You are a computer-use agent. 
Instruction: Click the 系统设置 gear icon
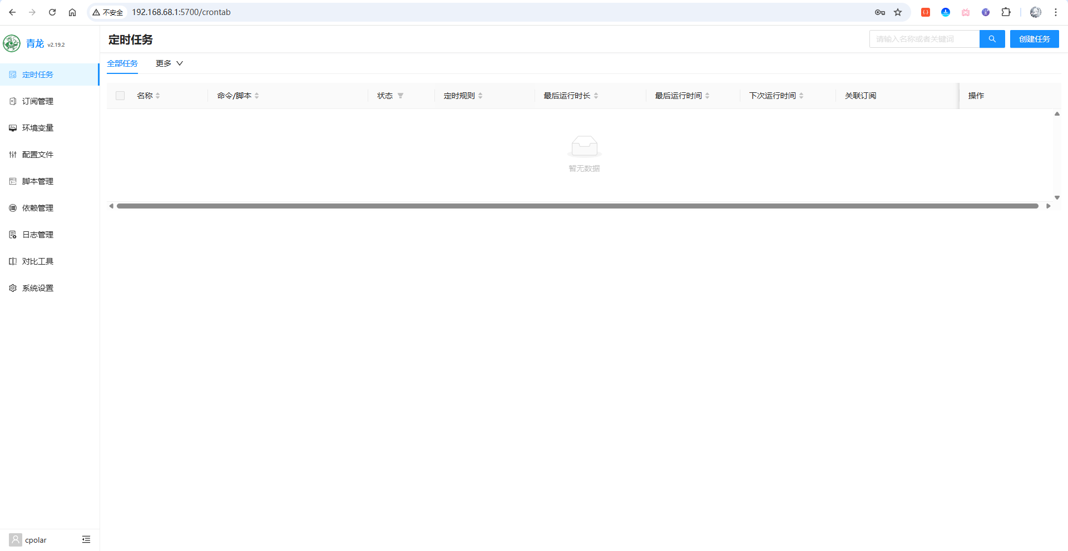(x=13, y=288)
